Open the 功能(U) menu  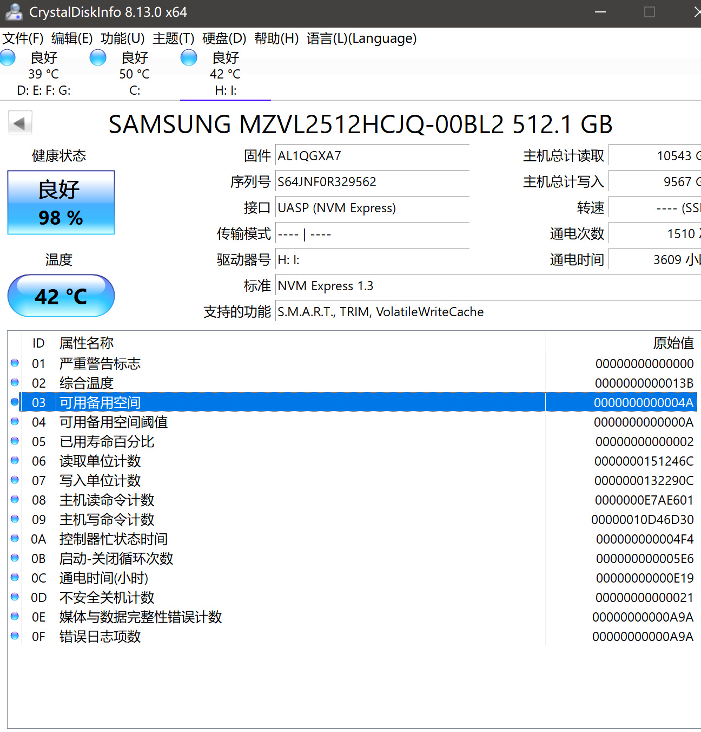123,38
